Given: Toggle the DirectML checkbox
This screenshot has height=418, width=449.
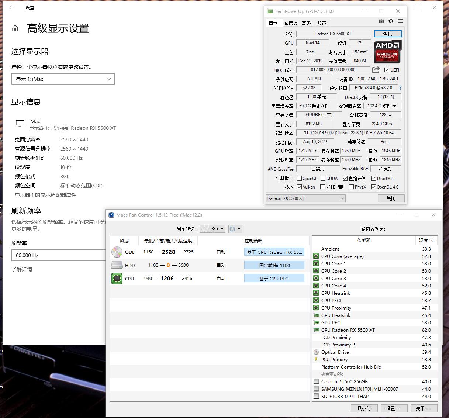Looking at the screenshot, I should coord(373,178).
